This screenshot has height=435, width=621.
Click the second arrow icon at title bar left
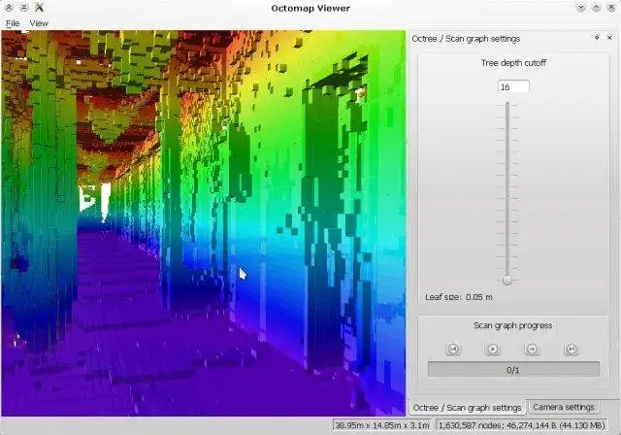[x=23, y=8]
